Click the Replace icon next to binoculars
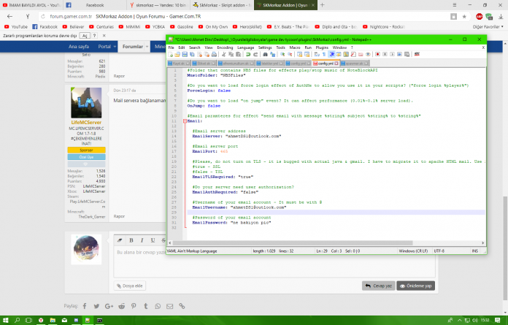The height and width of the screenshot is (325, 508). pos(272,55)
